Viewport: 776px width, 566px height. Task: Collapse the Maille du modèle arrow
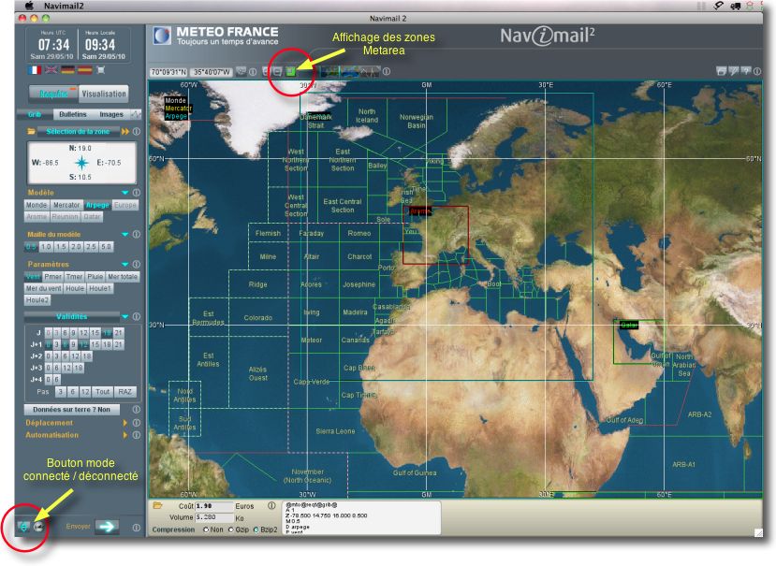(125, 234)
